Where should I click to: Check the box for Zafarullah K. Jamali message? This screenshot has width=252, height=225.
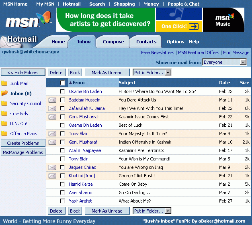click(62, 108)
